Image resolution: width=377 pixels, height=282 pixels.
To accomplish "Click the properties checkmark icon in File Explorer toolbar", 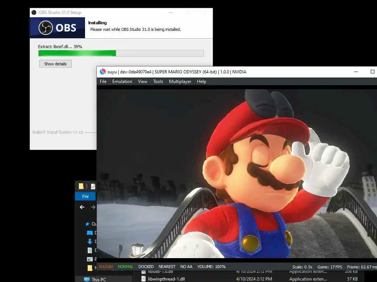I will pos(93,186).
